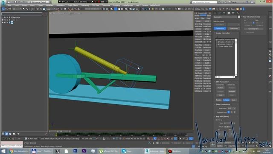Screen dimensions: 273x154
Task: Click the Align tool icon
Action: coord(107,9)
